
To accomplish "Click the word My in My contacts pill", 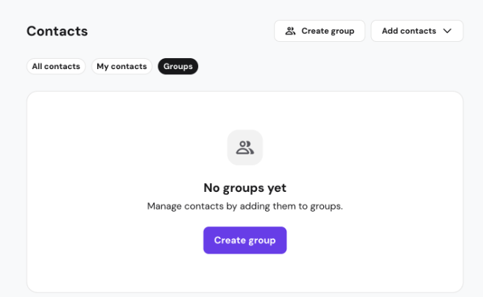I will [x=102, y=66].
